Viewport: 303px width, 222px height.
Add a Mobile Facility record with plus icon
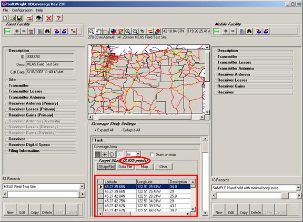226,31
